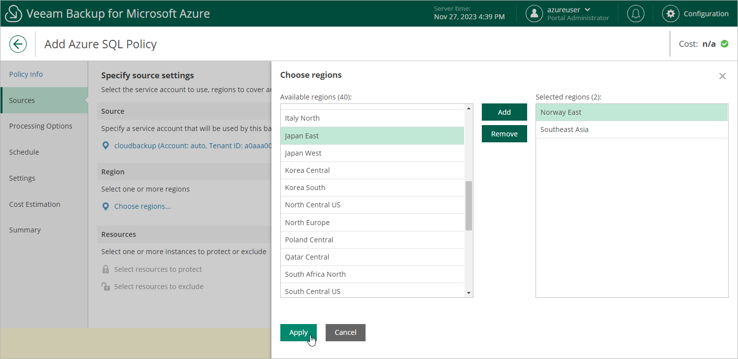Click Select resources to protect

point(158,269)
